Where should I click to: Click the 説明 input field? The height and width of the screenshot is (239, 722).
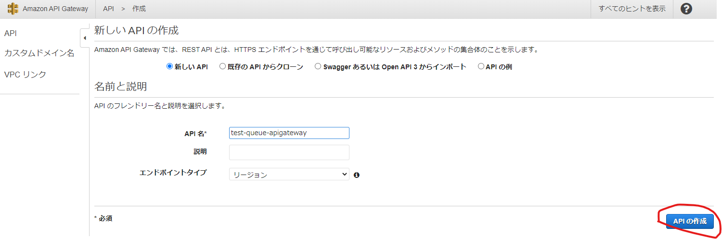point(289,152)
